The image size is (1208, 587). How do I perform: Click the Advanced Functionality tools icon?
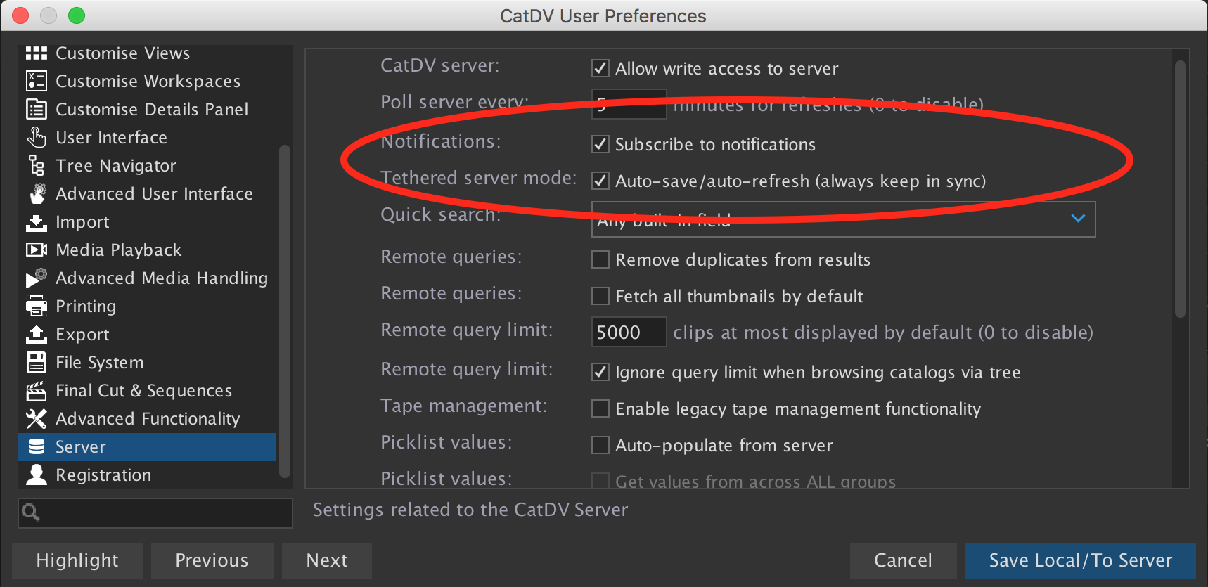37,419
